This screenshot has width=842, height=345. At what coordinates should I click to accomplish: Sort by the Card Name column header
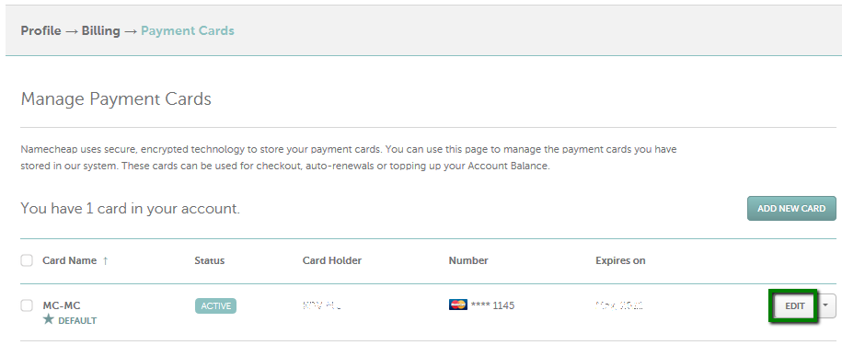(x=70, y=260)
